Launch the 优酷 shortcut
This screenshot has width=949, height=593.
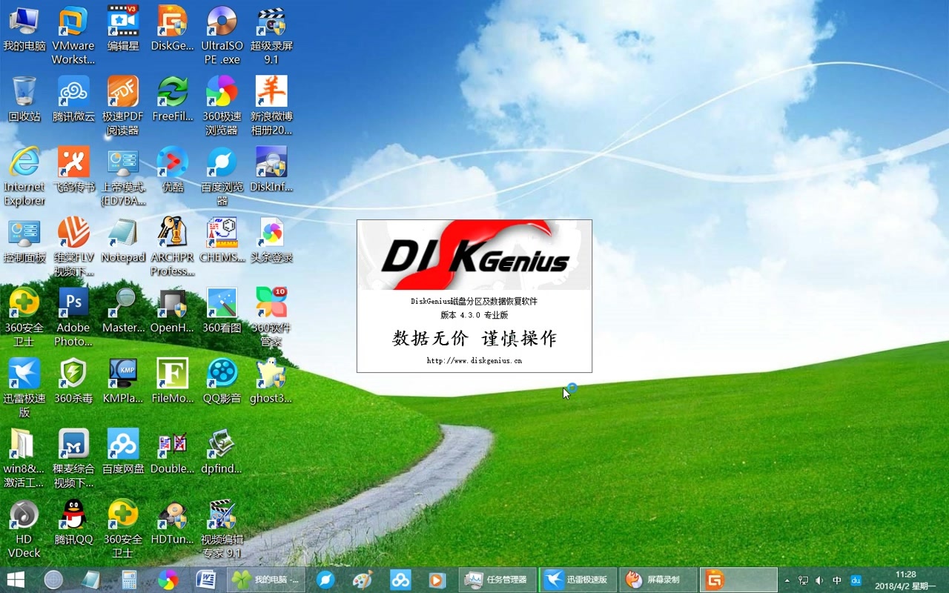173,169
